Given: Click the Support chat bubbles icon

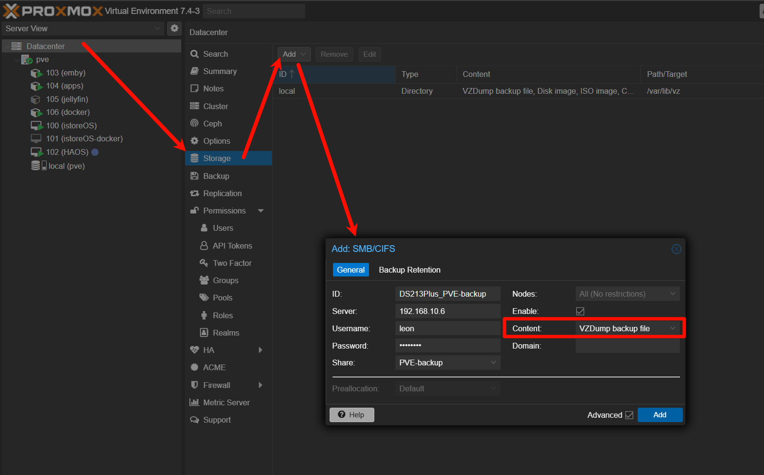Looking at the screenshot, I should 195,420.
